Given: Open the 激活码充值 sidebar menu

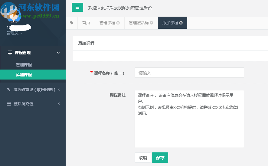Looking at the screenshot, I should (x=33, y=104).
